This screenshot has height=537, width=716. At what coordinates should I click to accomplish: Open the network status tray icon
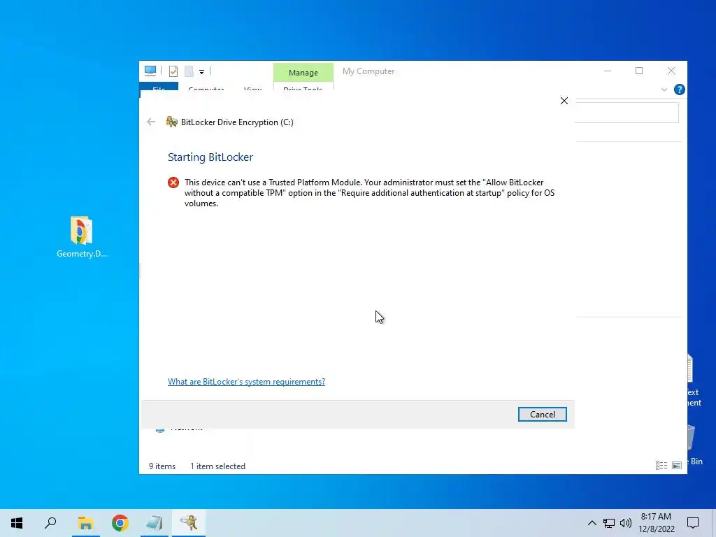[609, 523]
